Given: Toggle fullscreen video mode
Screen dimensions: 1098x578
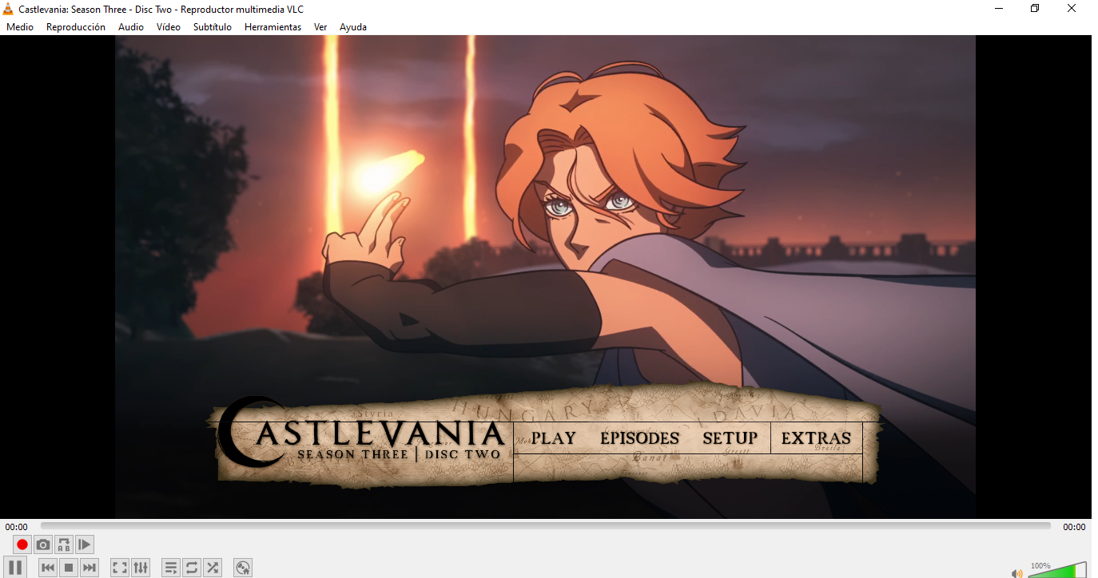Looking at the screenshot, I should pyautogui.click(x=120, y=568).
